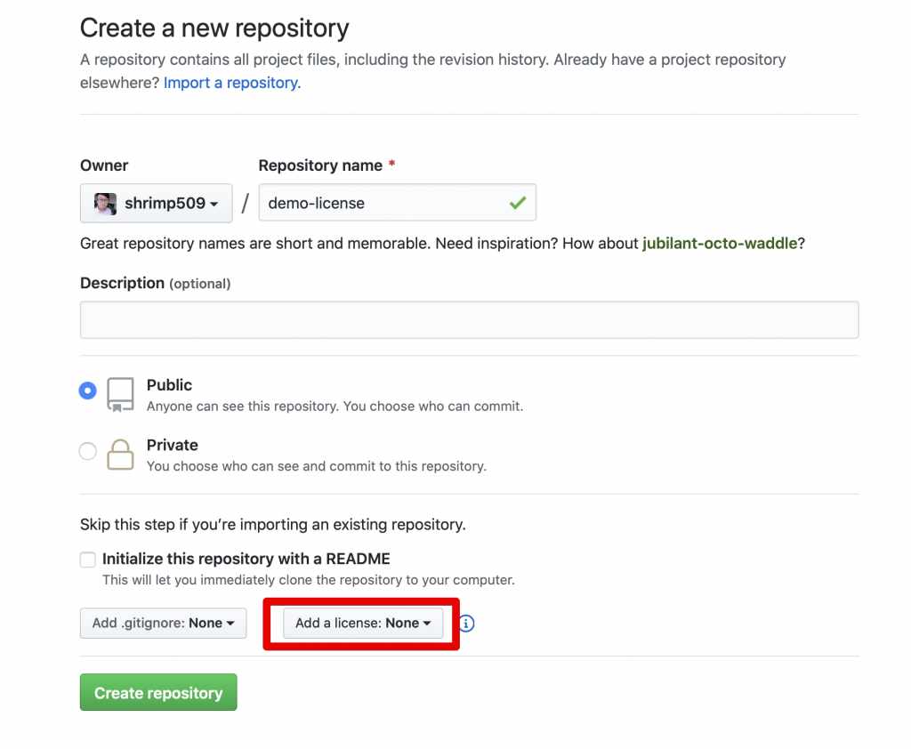This screenshot has height=749, width=911.
Task: Click the Private lock icon
Action: pos(120,455)
